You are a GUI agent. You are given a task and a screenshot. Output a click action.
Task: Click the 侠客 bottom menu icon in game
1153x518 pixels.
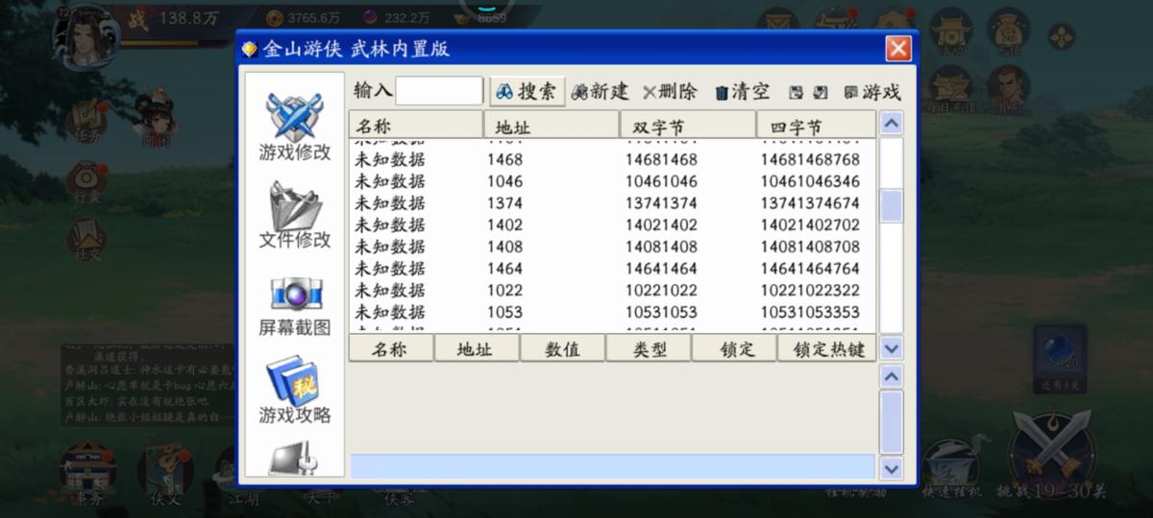pyautogui.click(x=399, y=498)
